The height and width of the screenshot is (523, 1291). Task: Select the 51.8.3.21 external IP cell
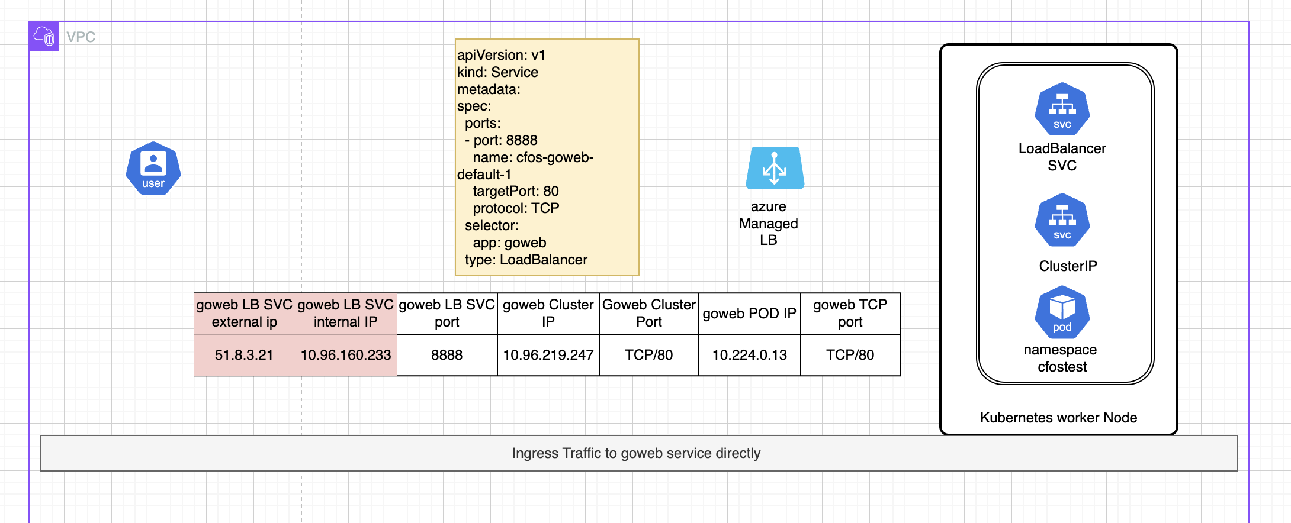pyautogui.click(x=245, y=355)
